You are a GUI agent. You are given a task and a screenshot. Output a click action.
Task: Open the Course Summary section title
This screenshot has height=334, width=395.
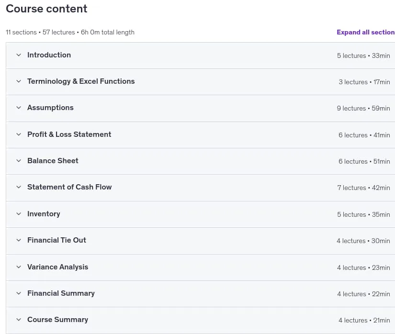pos(57,320)
